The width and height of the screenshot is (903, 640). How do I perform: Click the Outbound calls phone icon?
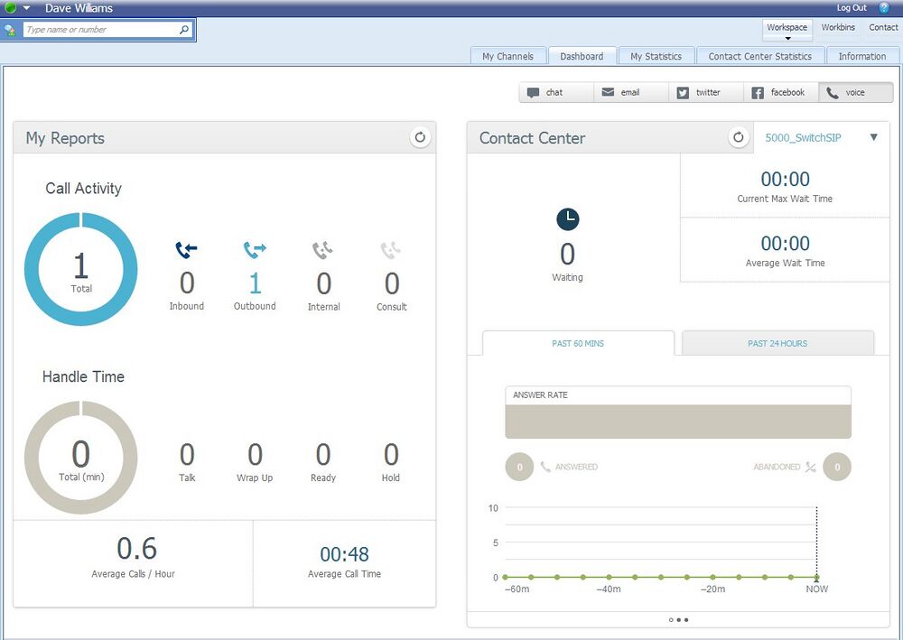pyautogui.click(x=255, y=250)
